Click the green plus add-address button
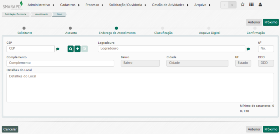 pos(78,49)
